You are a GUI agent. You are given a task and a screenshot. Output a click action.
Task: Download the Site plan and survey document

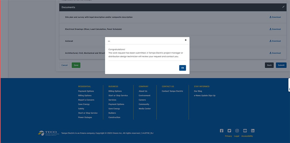(275, 17)
